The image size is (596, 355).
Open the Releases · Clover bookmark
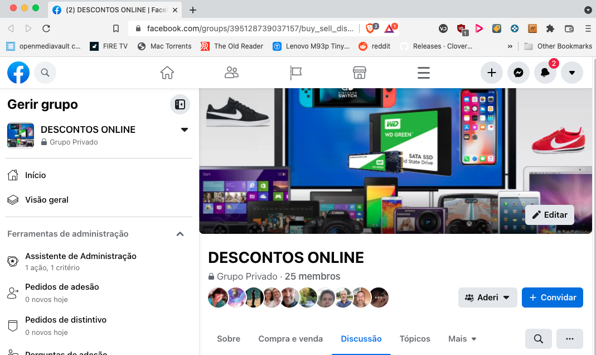[436, 46]
